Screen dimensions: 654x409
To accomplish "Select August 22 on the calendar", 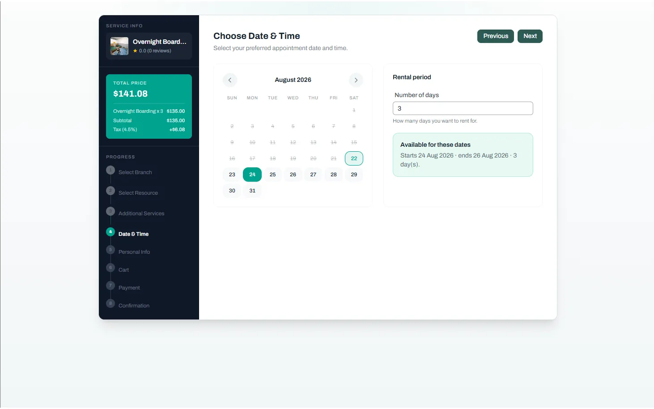I will click(x=354, y=158).
